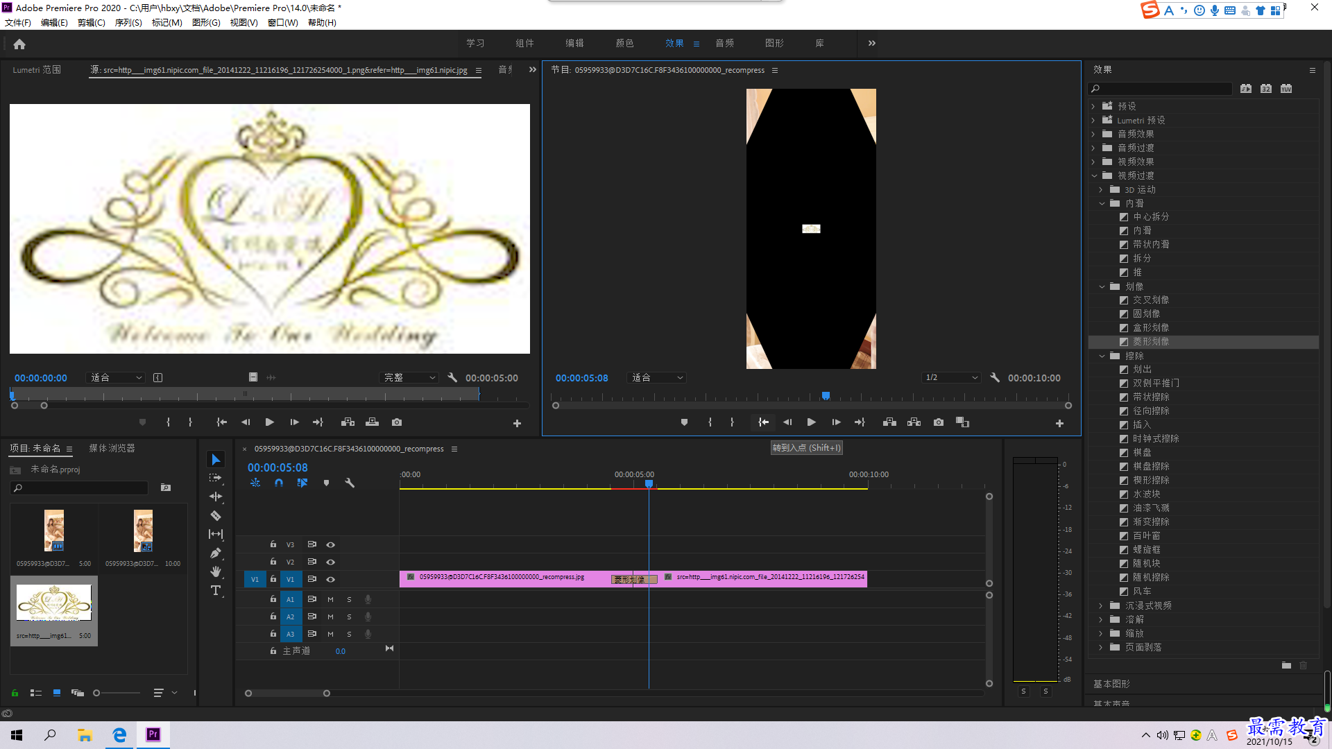Select the Track Select Forward tool
This screenshot has width=1332, height=749.
[x=216, y=478]
